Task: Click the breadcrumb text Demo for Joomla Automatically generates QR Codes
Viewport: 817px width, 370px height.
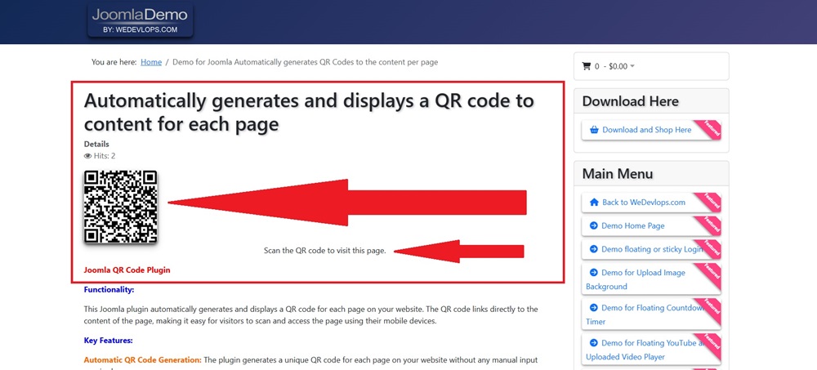Action: pos(306,62)
